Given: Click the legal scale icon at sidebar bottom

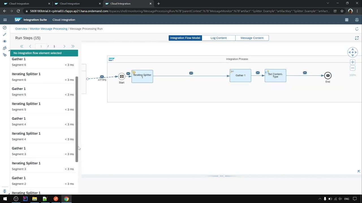Looking at the screenshot, I should pyautogui.click(x=5, y=191).
